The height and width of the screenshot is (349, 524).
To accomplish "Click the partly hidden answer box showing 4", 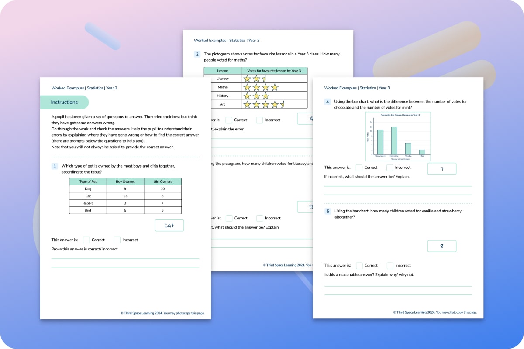I will [x=305, y=119].
